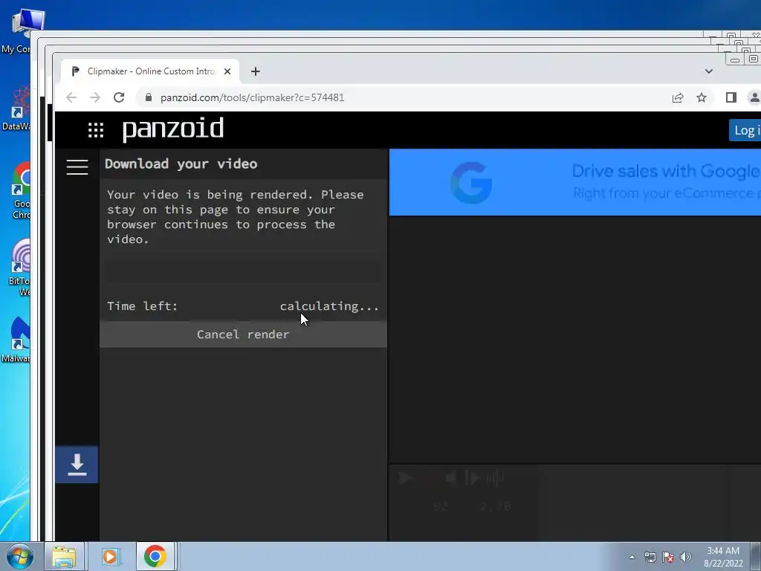
Task: Cancel the video render
Action: [x=243, y=334]
